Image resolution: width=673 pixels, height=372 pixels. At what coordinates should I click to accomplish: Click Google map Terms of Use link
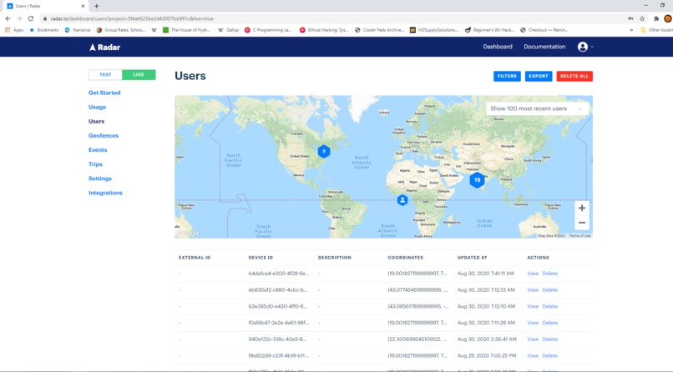(579, 236)
